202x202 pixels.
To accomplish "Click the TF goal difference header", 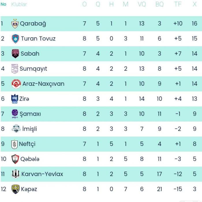I will [x=178, y=4].
